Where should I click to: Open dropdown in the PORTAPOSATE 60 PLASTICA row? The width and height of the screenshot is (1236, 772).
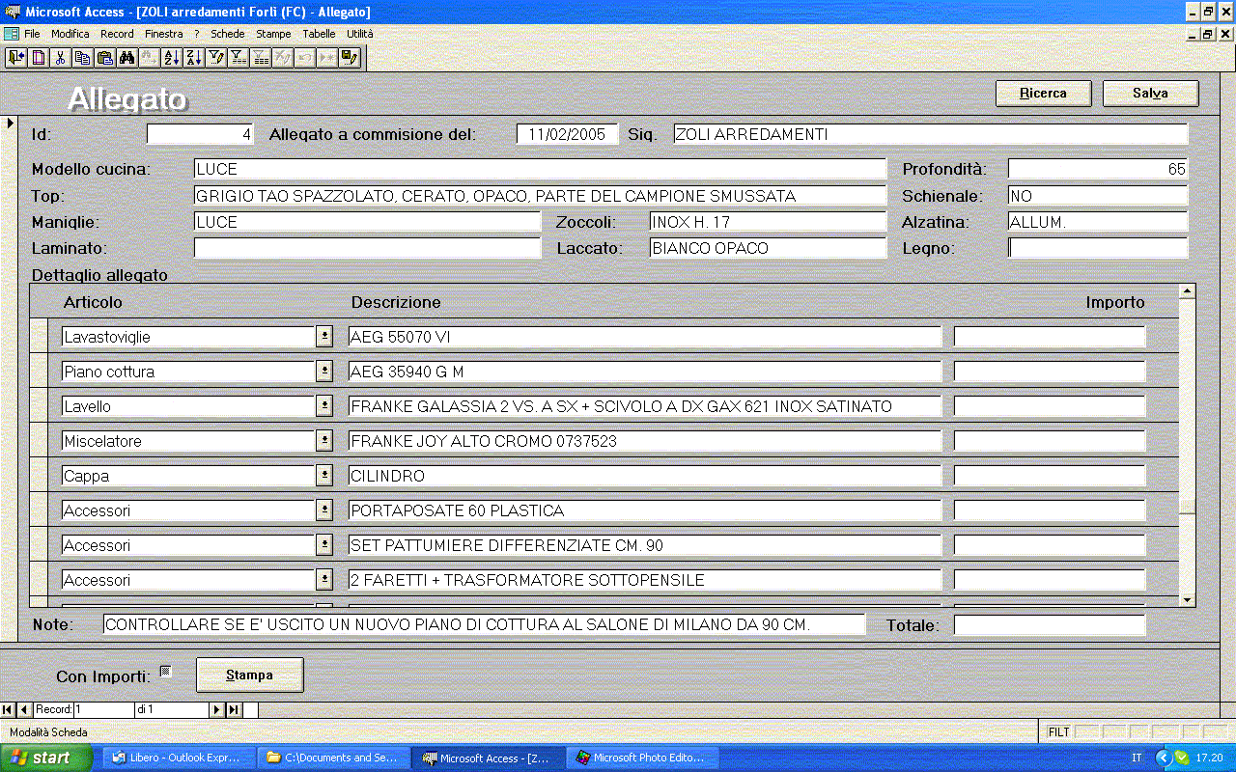click(325, 510)
